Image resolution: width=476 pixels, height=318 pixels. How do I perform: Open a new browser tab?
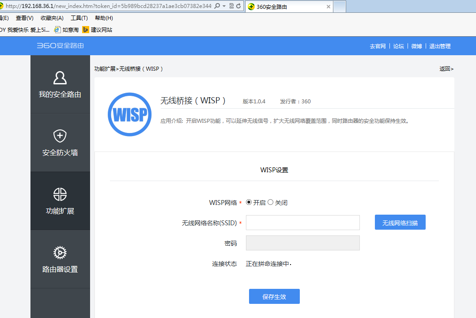[x=340, y=7]
